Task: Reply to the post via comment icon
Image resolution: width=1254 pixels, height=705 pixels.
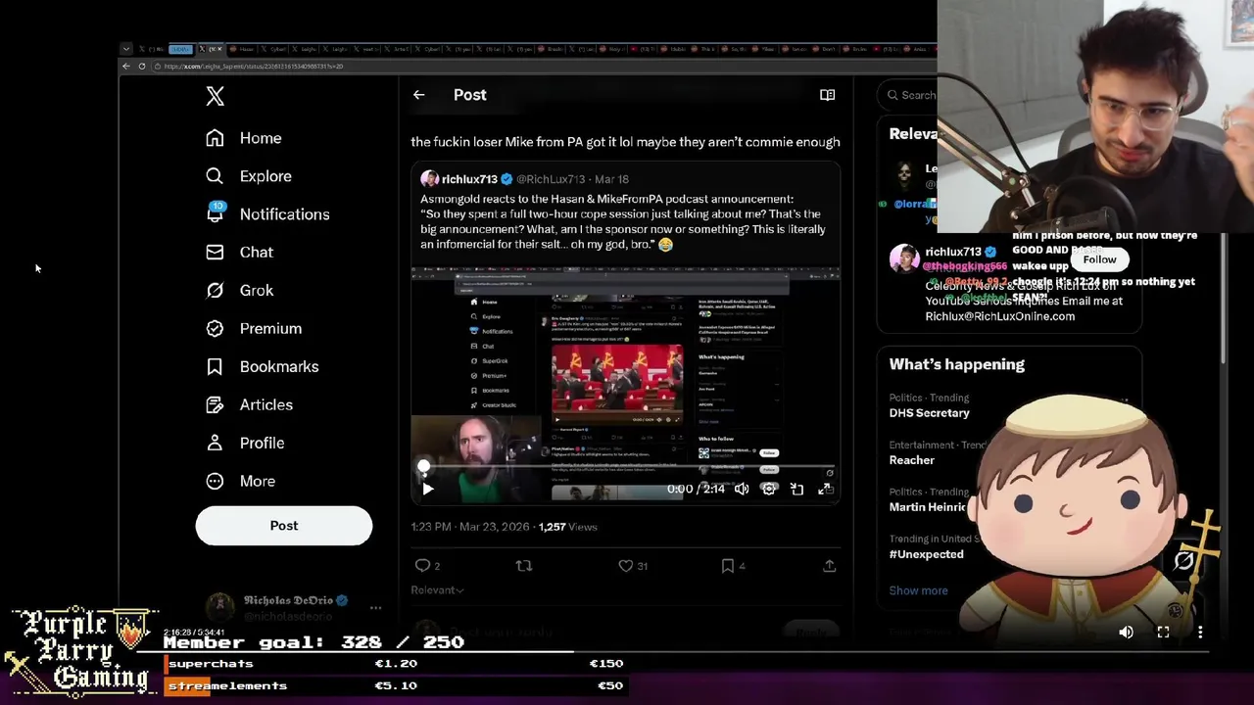Action: click(x=423, y=566)
